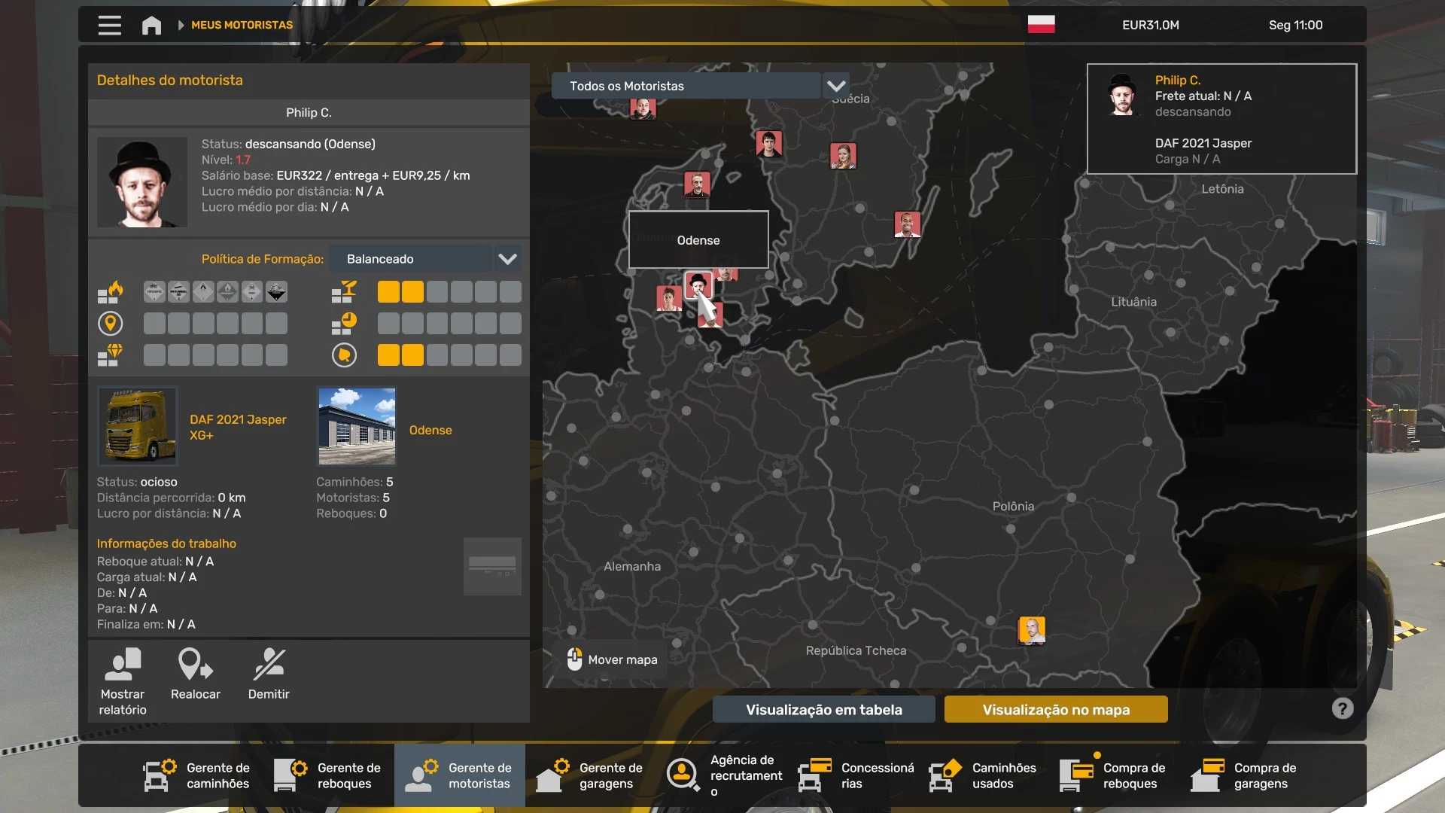
Task: Click the Polish flag icon
Action: 1041,24
